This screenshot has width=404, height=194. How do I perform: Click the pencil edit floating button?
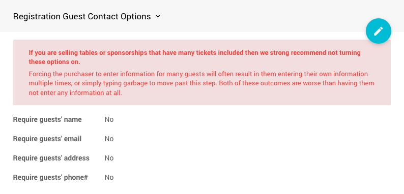pyautogui.click(x=378, y=31)
